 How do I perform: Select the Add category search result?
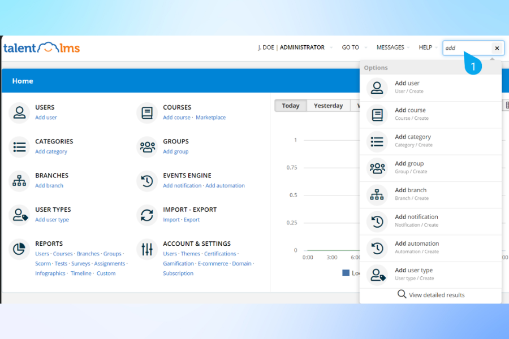click(x=431, y=141)
